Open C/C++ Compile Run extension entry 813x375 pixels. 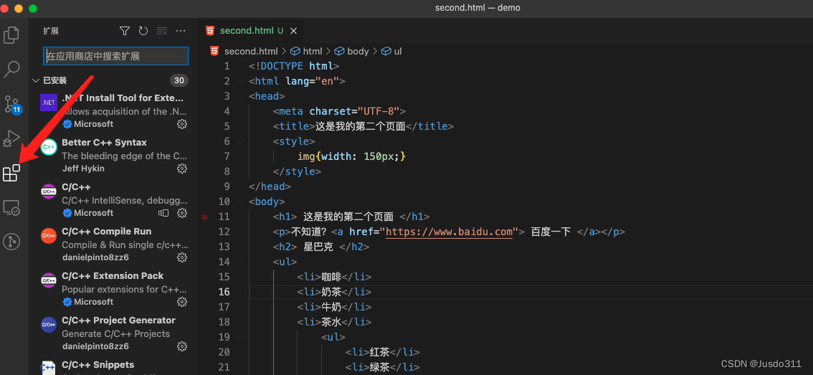(x=114, y=244)
